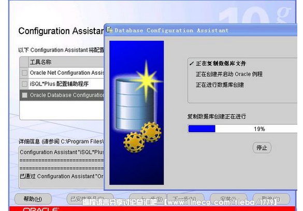This screenshot has width=303, height=211.
Task: Click the 正在进行数据库创建 step text
Action: coord(220,85)
